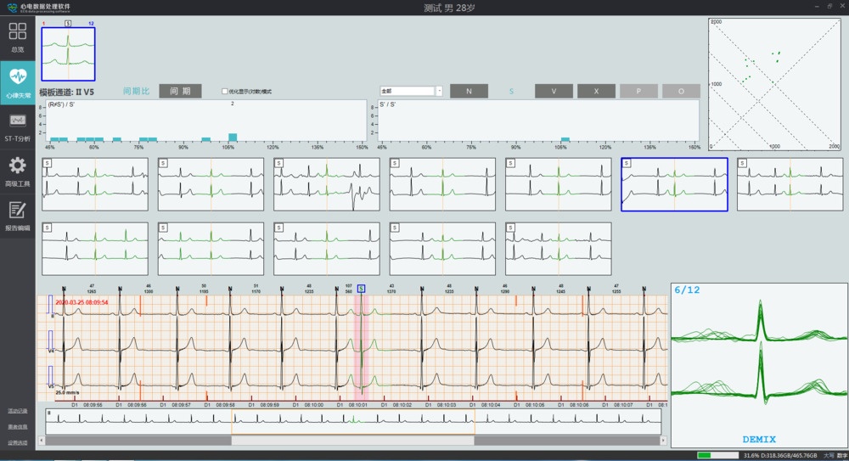Switch to the 间期 tab

click(x=180, y=91)
